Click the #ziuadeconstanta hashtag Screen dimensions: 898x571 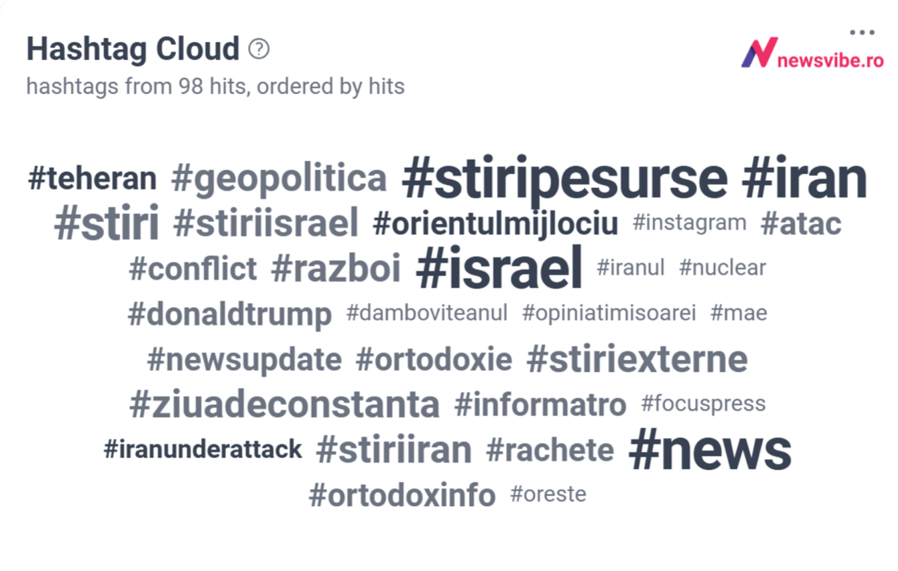pos(284,404)
